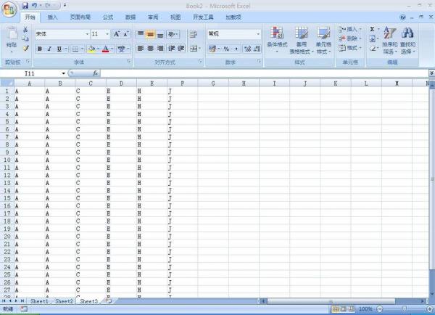Decrease decimal places
This screenshot has height=315, width=435.
click(257, 49)
